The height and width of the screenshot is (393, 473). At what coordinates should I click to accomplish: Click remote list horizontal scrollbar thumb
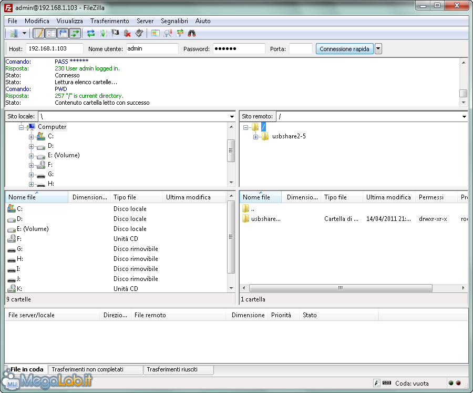point(341,288)
